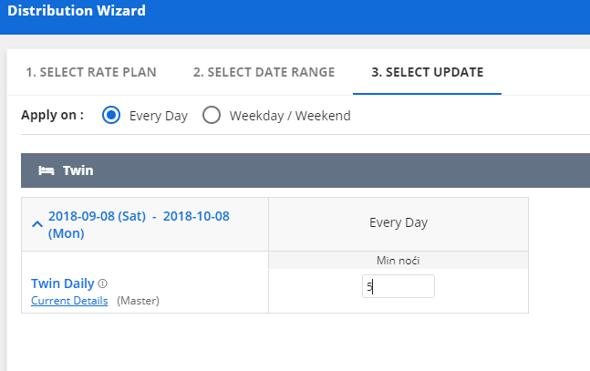This screenshot has width=590, height=371.
Task: Collapse the date range with the chevron arrow
Action: point(37,224)
